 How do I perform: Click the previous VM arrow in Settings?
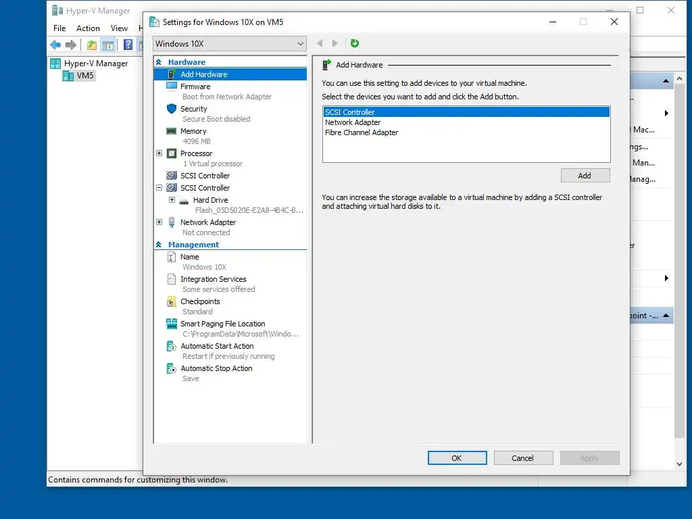[x=320, y=43]
